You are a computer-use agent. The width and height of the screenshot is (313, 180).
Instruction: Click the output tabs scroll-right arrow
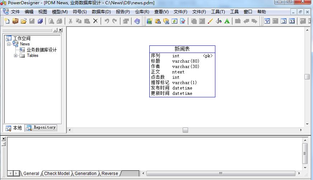[17, 174]
